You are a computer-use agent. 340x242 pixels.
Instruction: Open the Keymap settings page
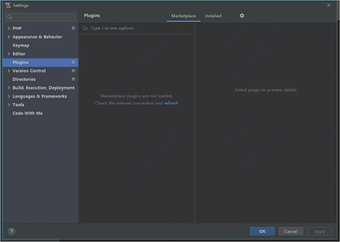click(21, 45)
